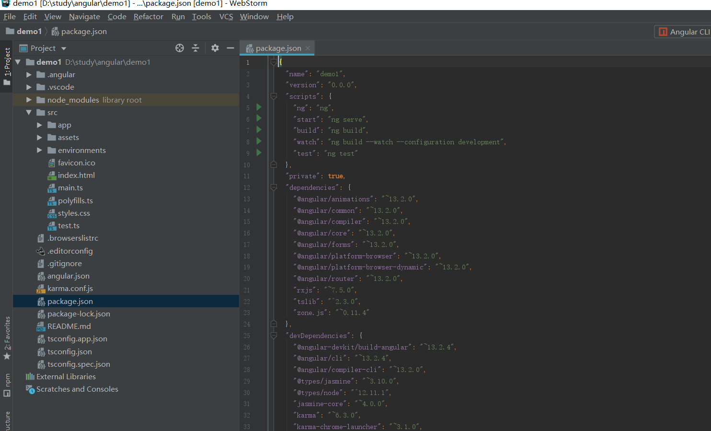The height and width of the screenshot is (431, 711).
Task: Open the VCS menu
Action: pyautogui.click(x=226, y=17)
